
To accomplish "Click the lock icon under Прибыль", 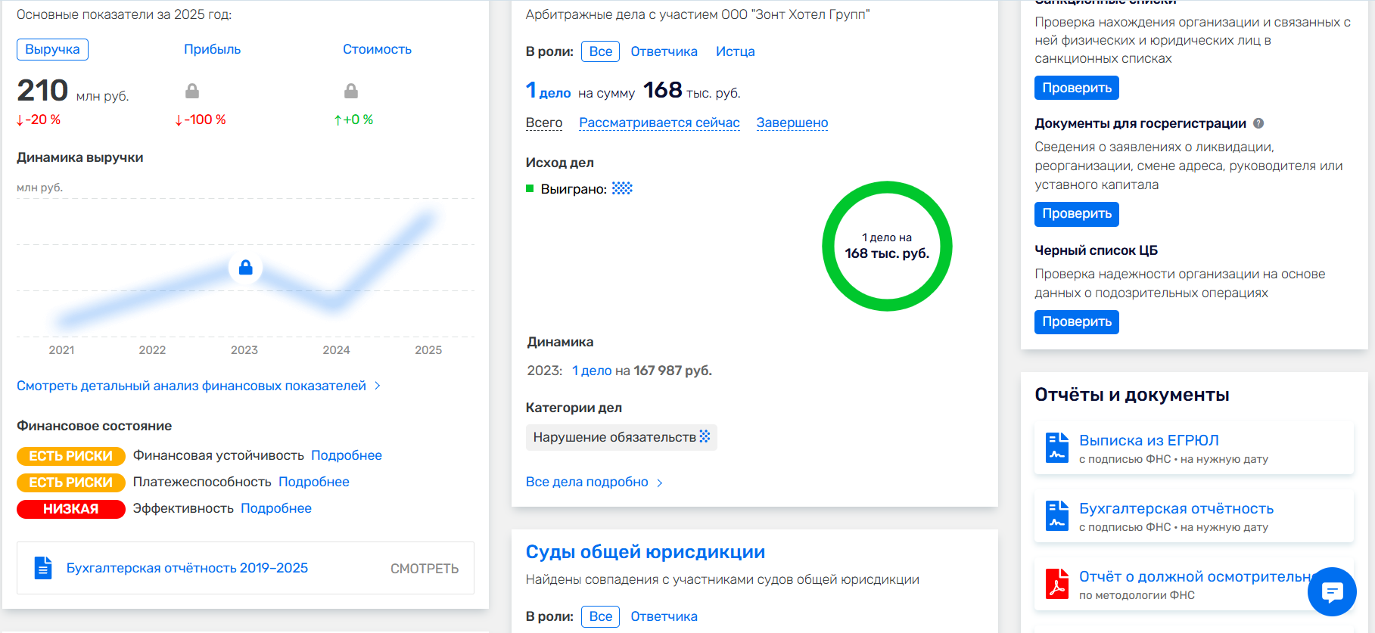I will click(x=192, y=91).
